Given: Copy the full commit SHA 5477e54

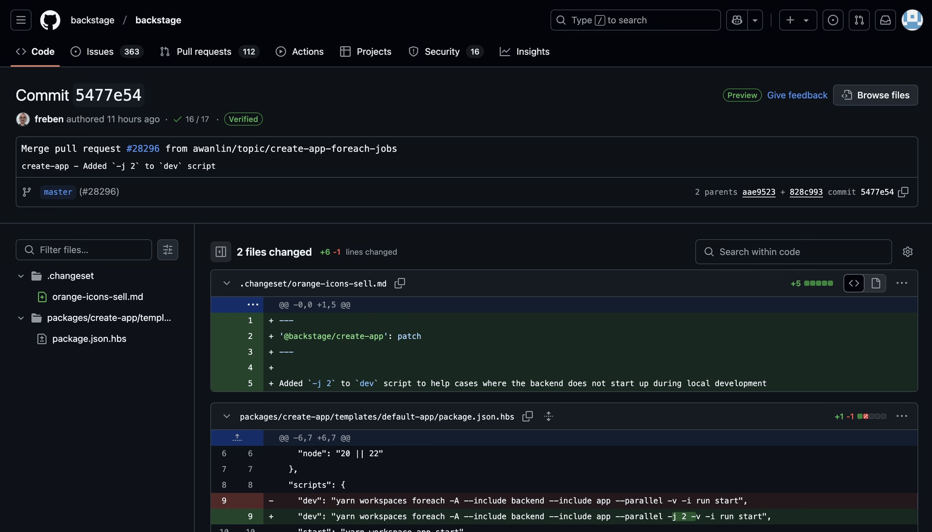Looking at the screenshot, I should [903, 192].
